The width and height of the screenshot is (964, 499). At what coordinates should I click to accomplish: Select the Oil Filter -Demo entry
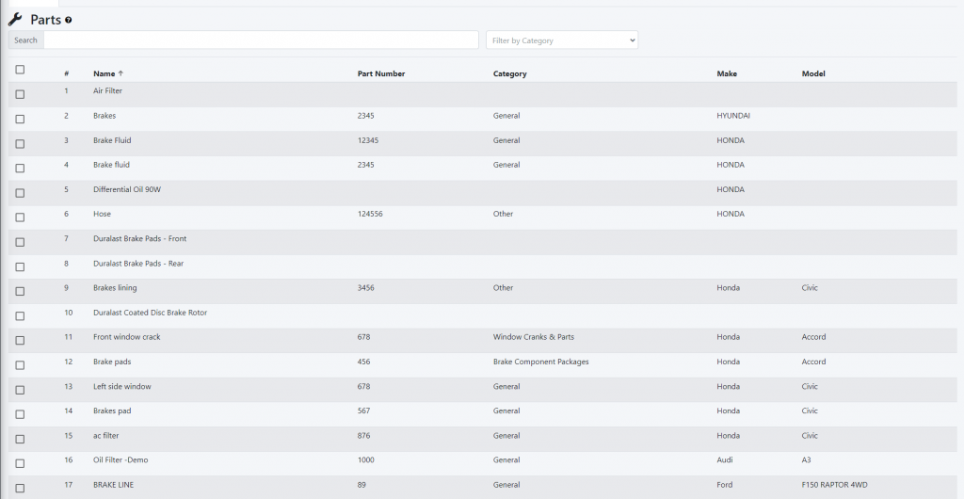click(x=120, y=460)
